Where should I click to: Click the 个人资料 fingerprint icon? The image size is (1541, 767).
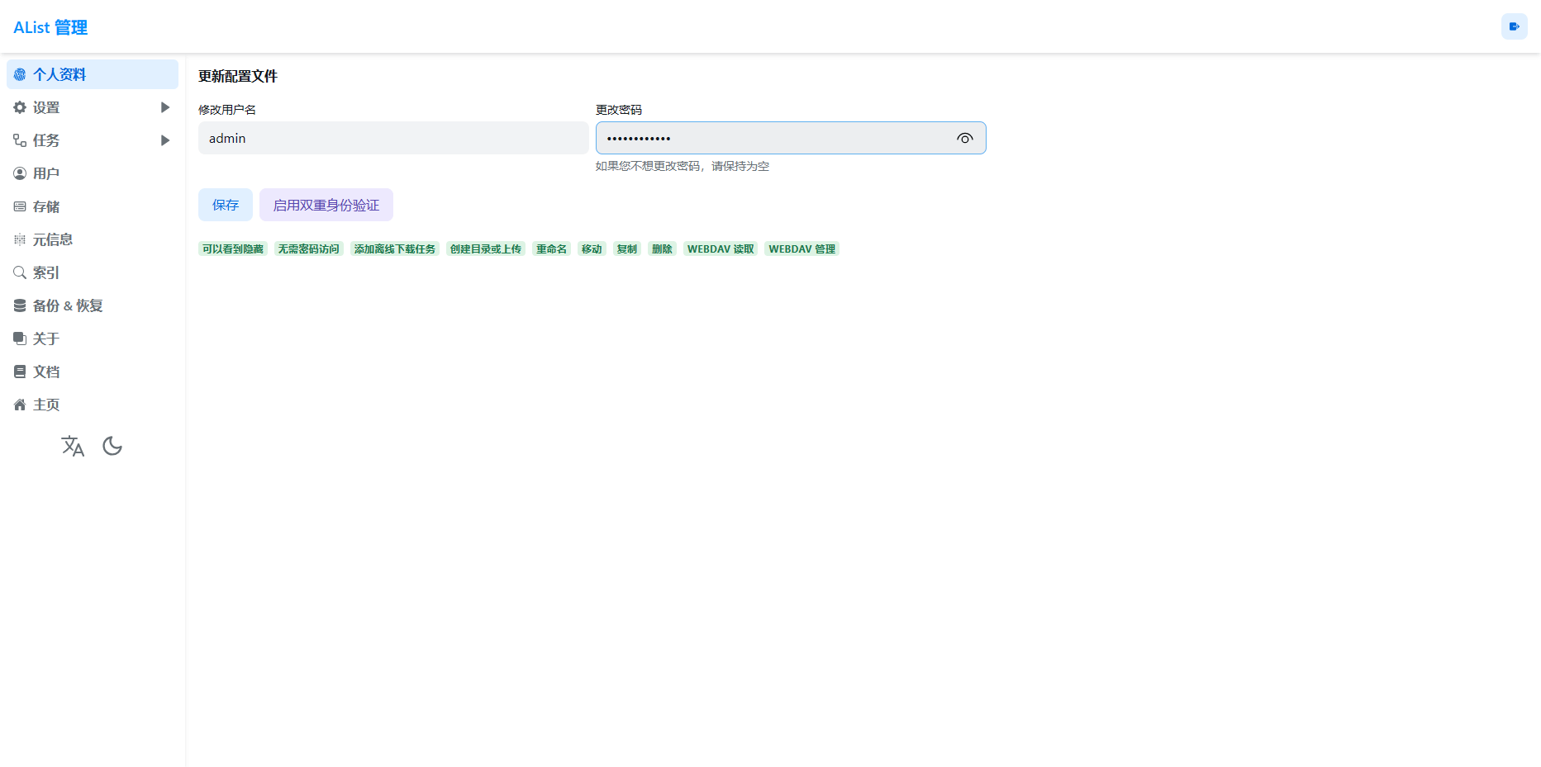pyautogui.click(x=20, y=74)
